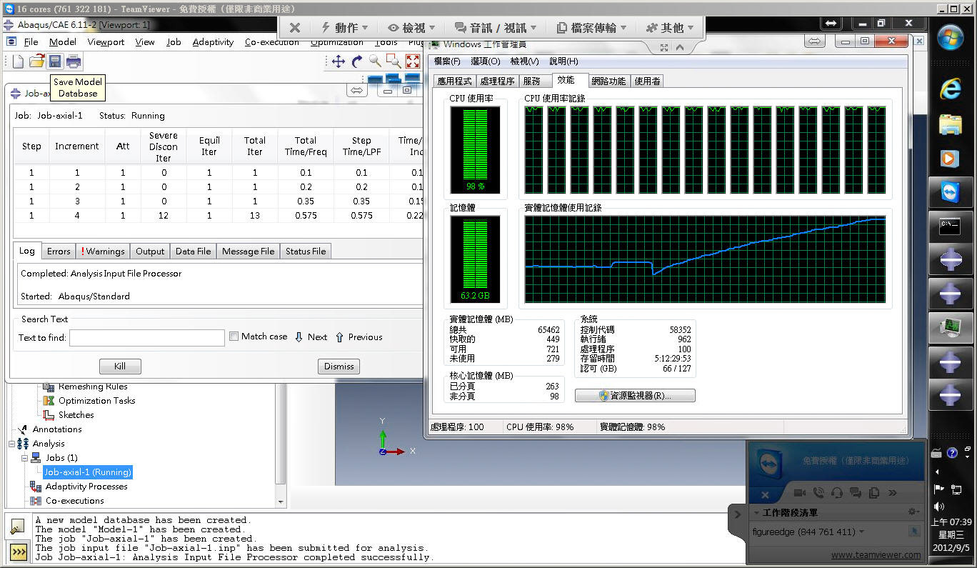
Task: Click the Previous search button
Action: [359, 337]
